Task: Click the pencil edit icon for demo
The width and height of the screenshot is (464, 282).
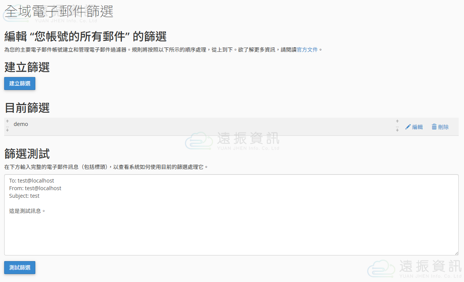Action: pyautogui.click(x=408, y=127)
